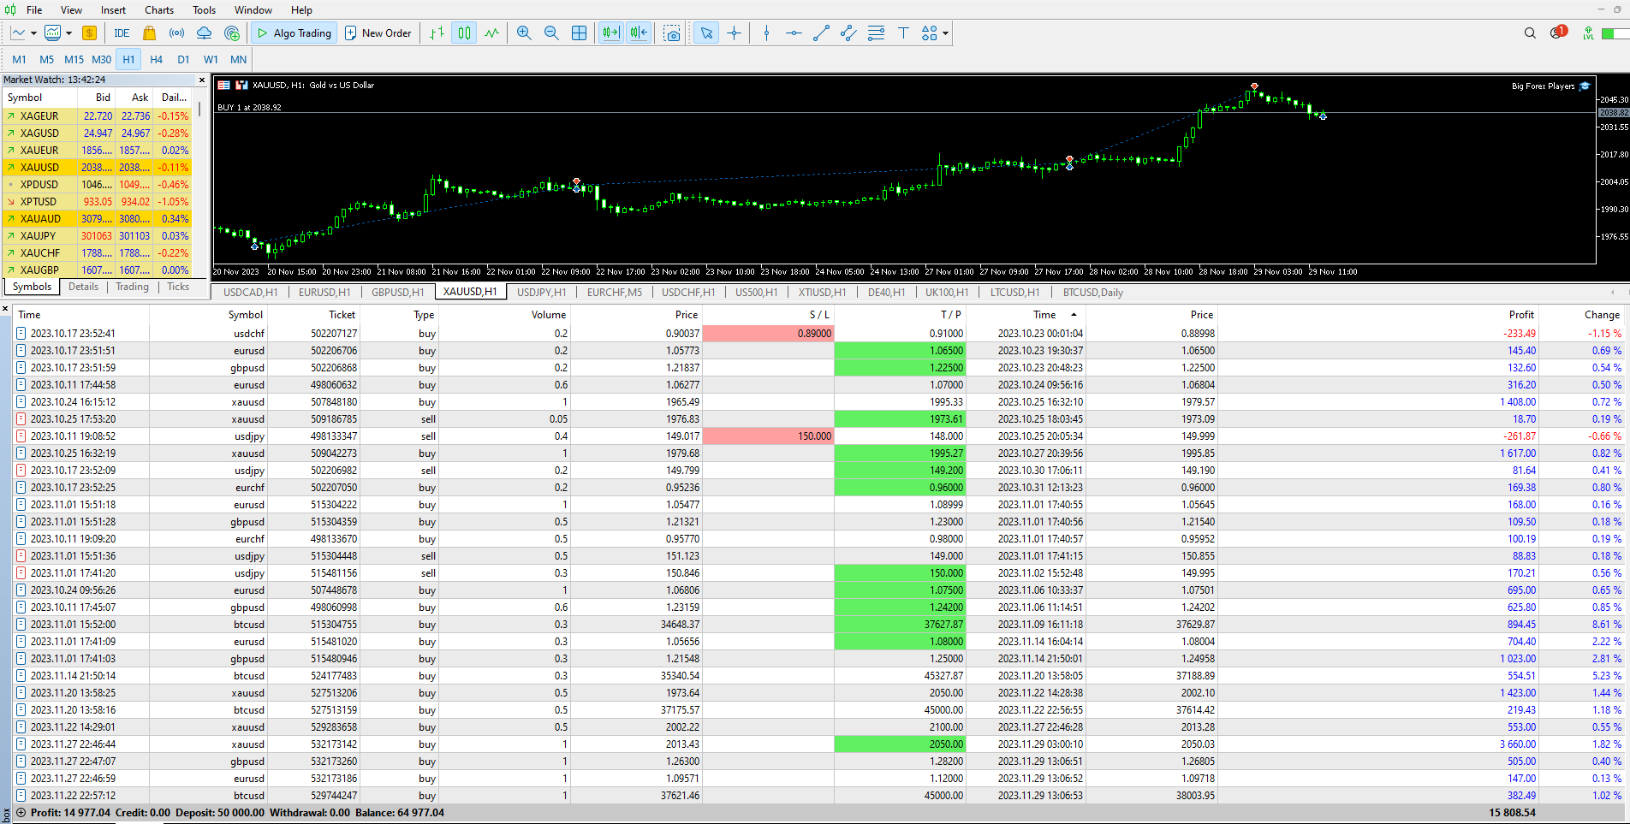Zoom in on the chart
The image size is (1630, 824).
[524, 33]
